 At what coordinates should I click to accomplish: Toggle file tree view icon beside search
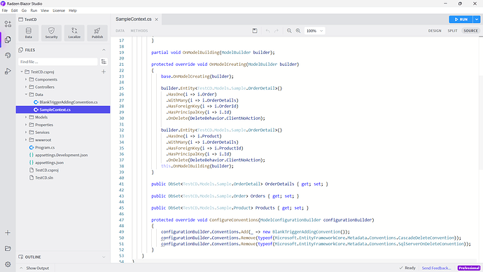click(x=104, y=62)
